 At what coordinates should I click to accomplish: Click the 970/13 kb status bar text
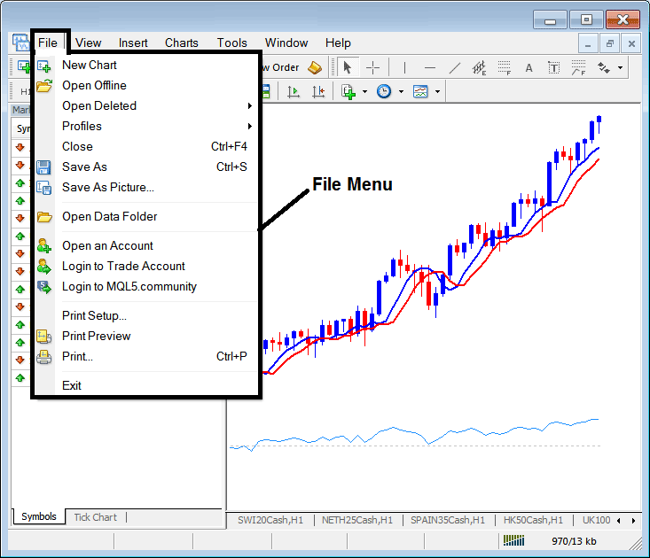[574, 541]
